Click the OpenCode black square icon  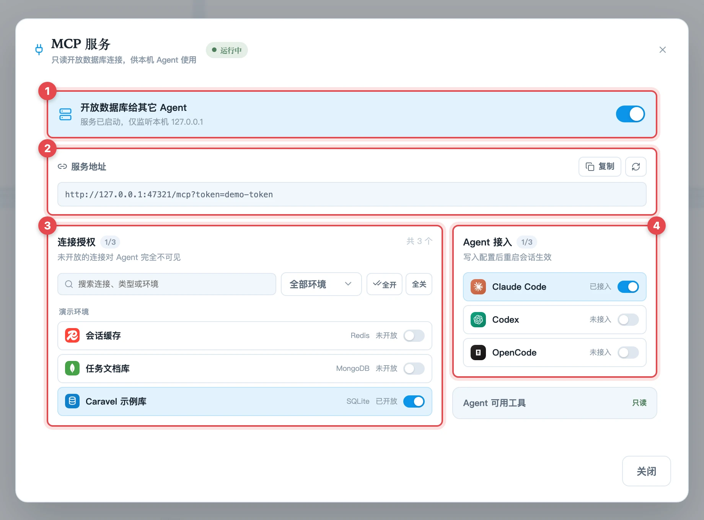click(478, 353)
